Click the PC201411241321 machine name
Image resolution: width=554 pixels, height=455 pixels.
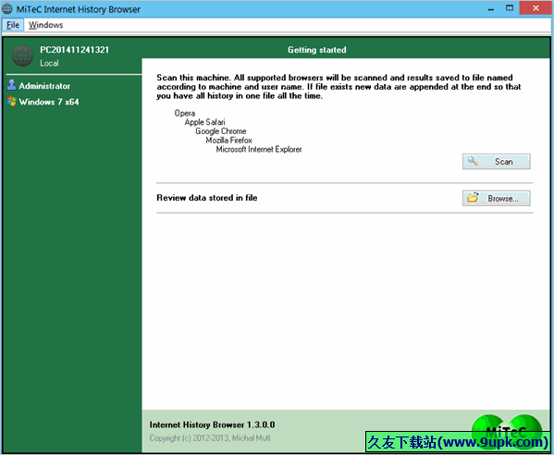(x=74, y=50)
